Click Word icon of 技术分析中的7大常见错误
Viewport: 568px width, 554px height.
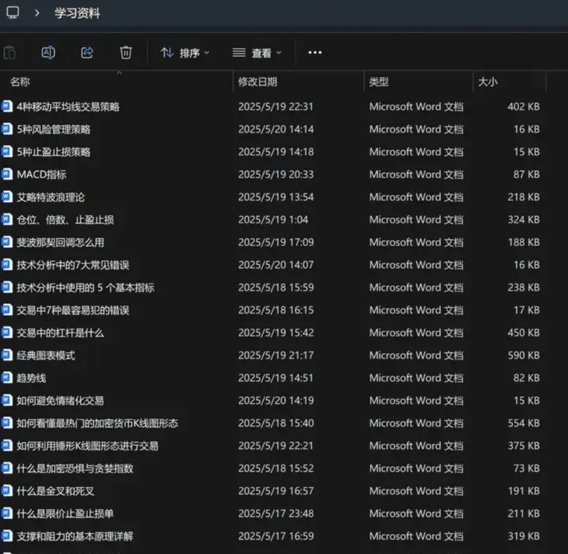(x=7, y=265)
